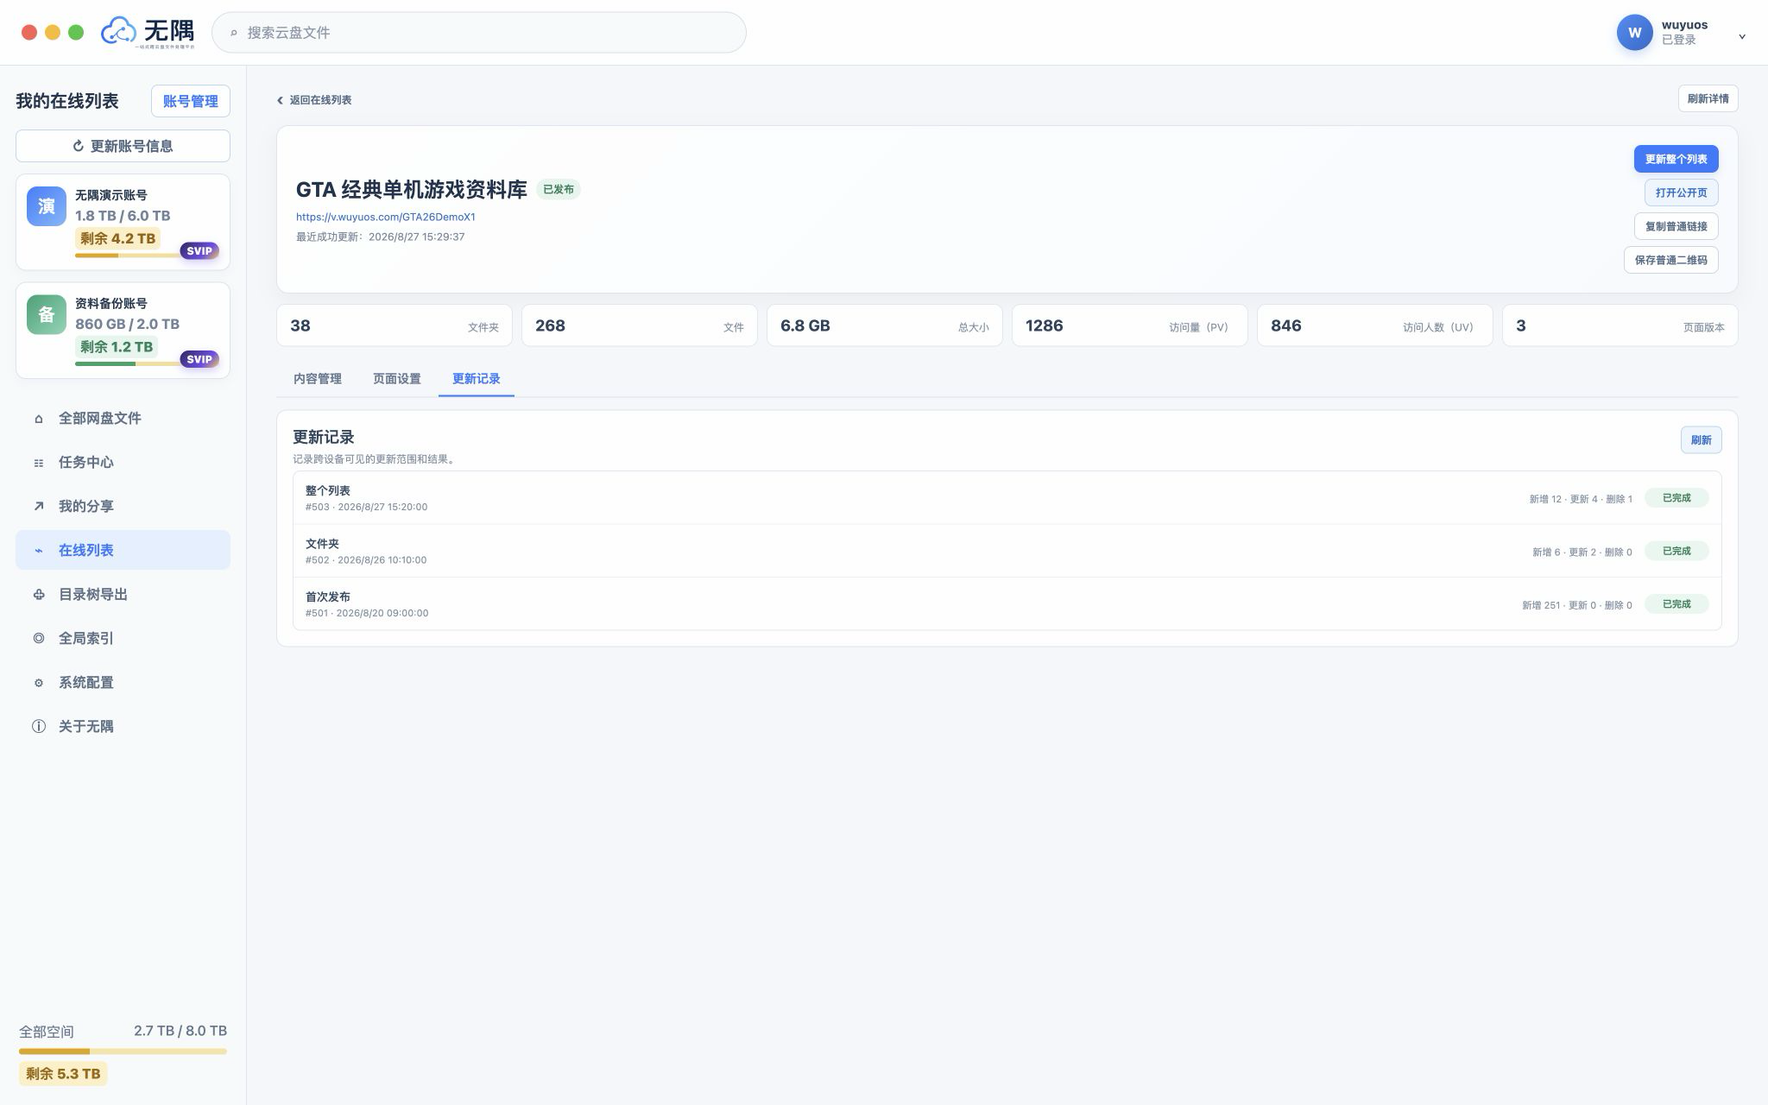Click the home icon beside 全部网盘文件

tap(39, 419)
